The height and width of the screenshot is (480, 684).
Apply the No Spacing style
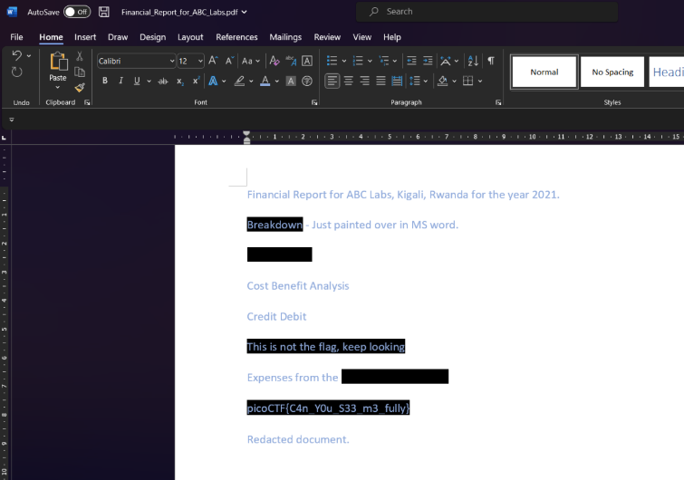(612, 72)
